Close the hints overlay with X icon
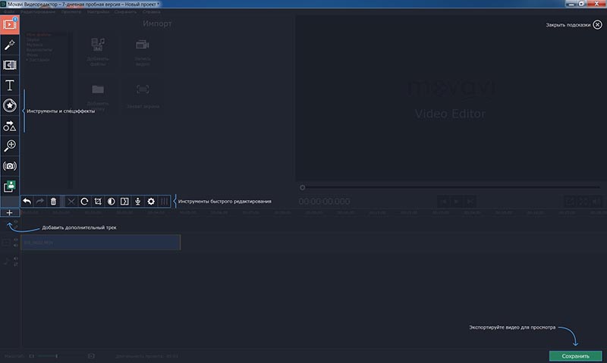This screenshot has height=363, width=607. click(598, 25)
